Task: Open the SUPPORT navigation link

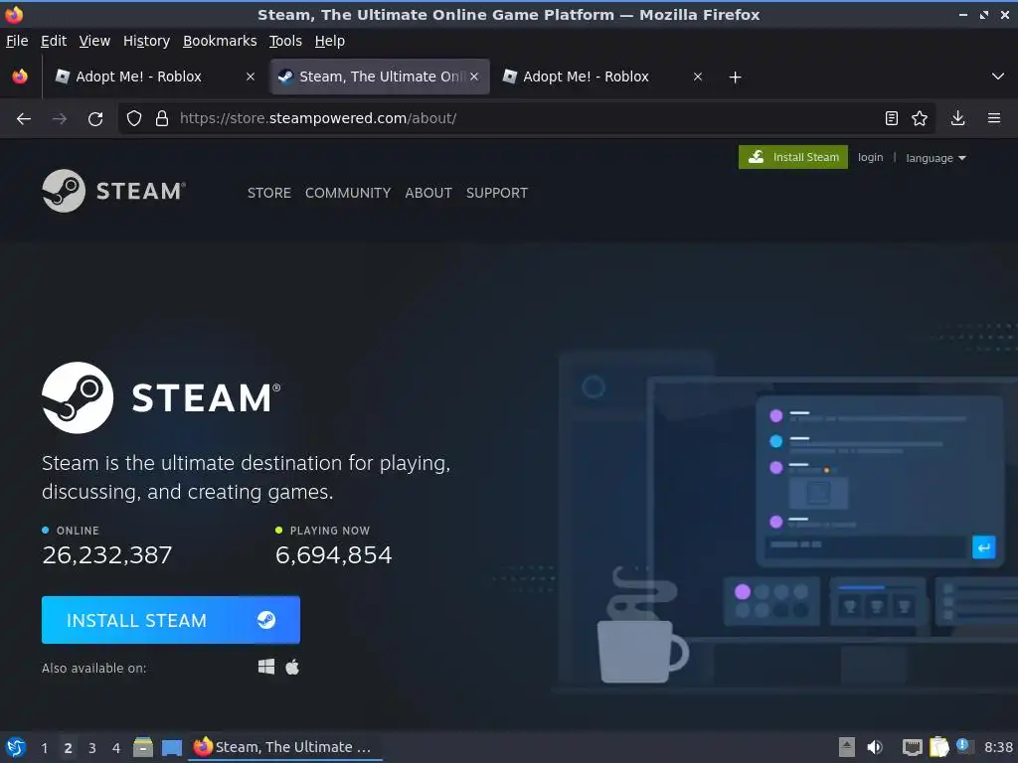Action: click(497, 193)
